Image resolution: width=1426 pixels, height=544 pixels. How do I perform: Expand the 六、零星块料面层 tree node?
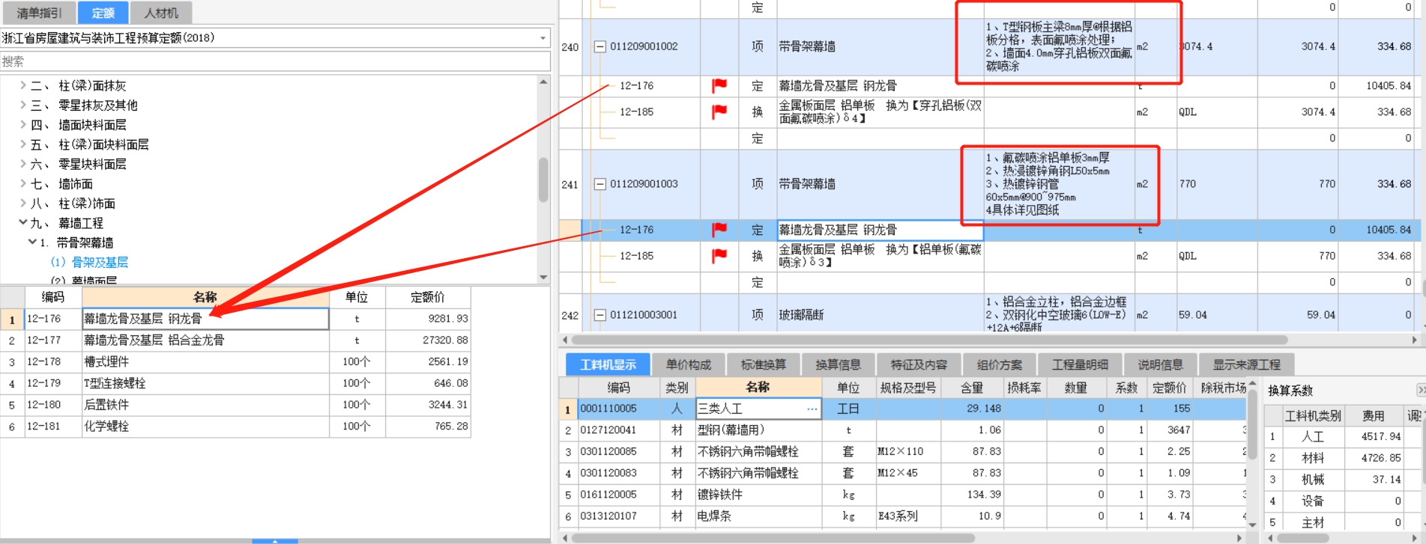(x=23, y=163)
